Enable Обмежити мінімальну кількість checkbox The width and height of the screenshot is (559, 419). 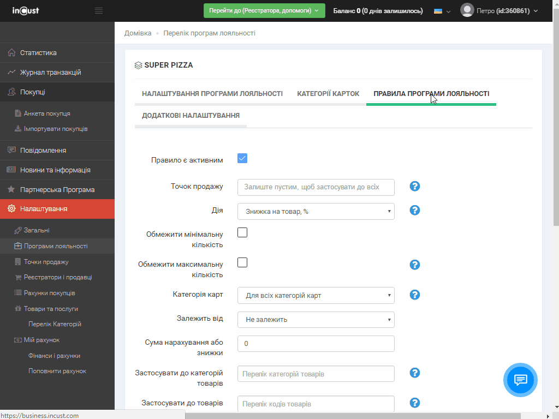242,233
